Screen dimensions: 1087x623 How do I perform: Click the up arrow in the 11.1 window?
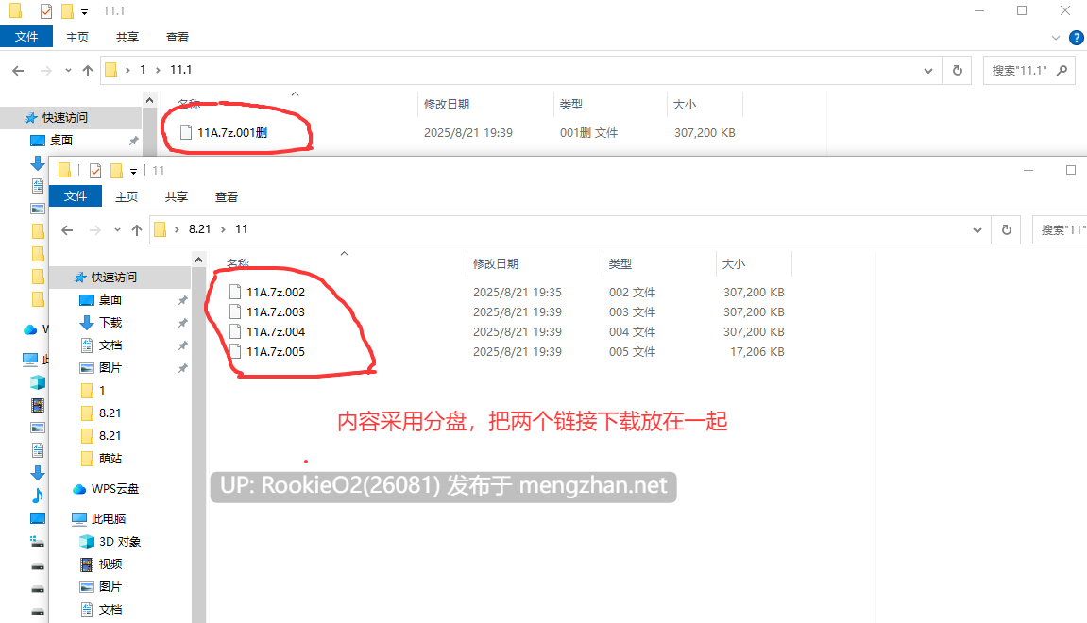point(87,70)
